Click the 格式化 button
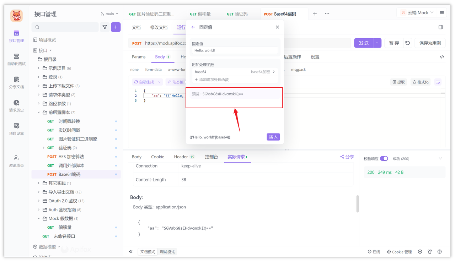 coord(421,82)
